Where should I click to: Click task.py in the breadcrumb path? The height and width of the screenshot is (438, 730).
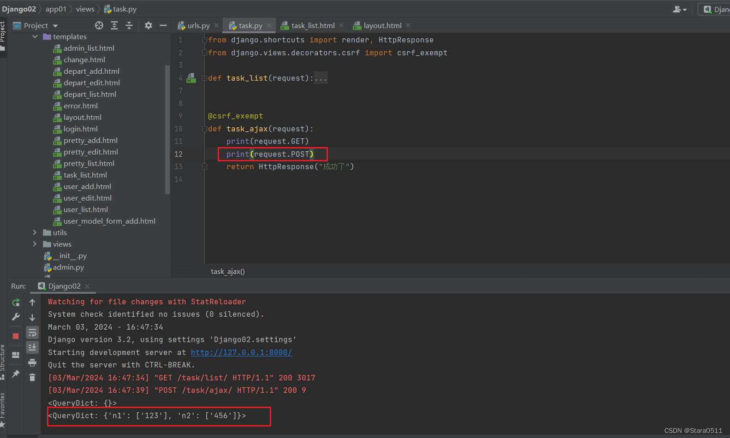pyautogui.click(x=120, y=9)
